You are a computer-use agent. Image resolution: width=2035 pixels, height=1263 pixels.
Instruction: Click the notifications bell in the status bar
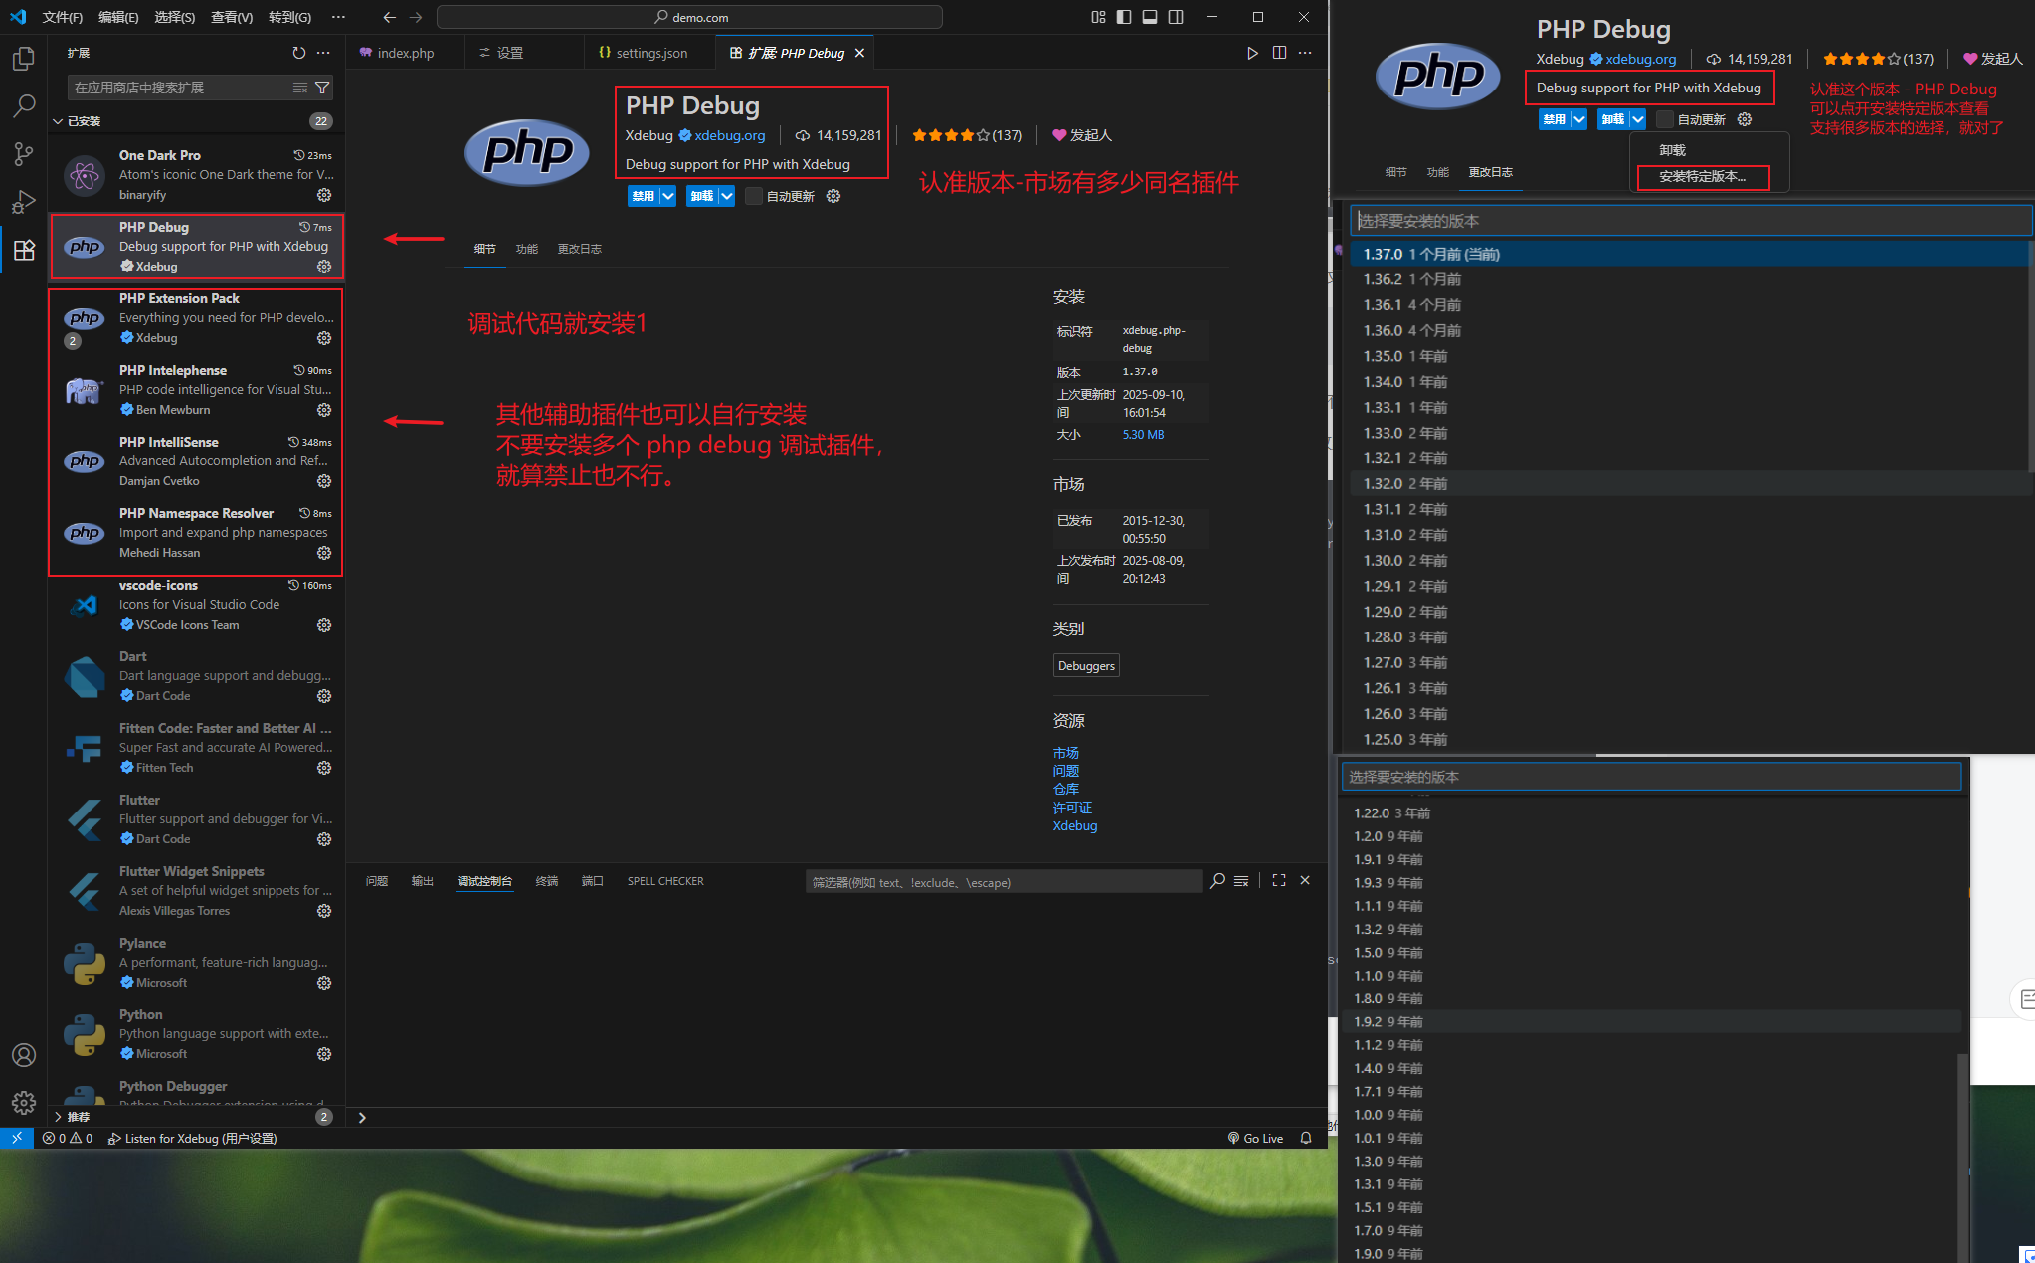(x=1305, y=1138)
